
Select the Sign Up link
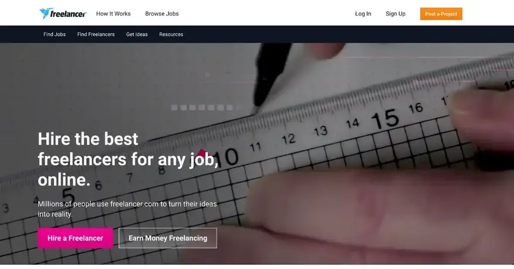click(395, 14)
